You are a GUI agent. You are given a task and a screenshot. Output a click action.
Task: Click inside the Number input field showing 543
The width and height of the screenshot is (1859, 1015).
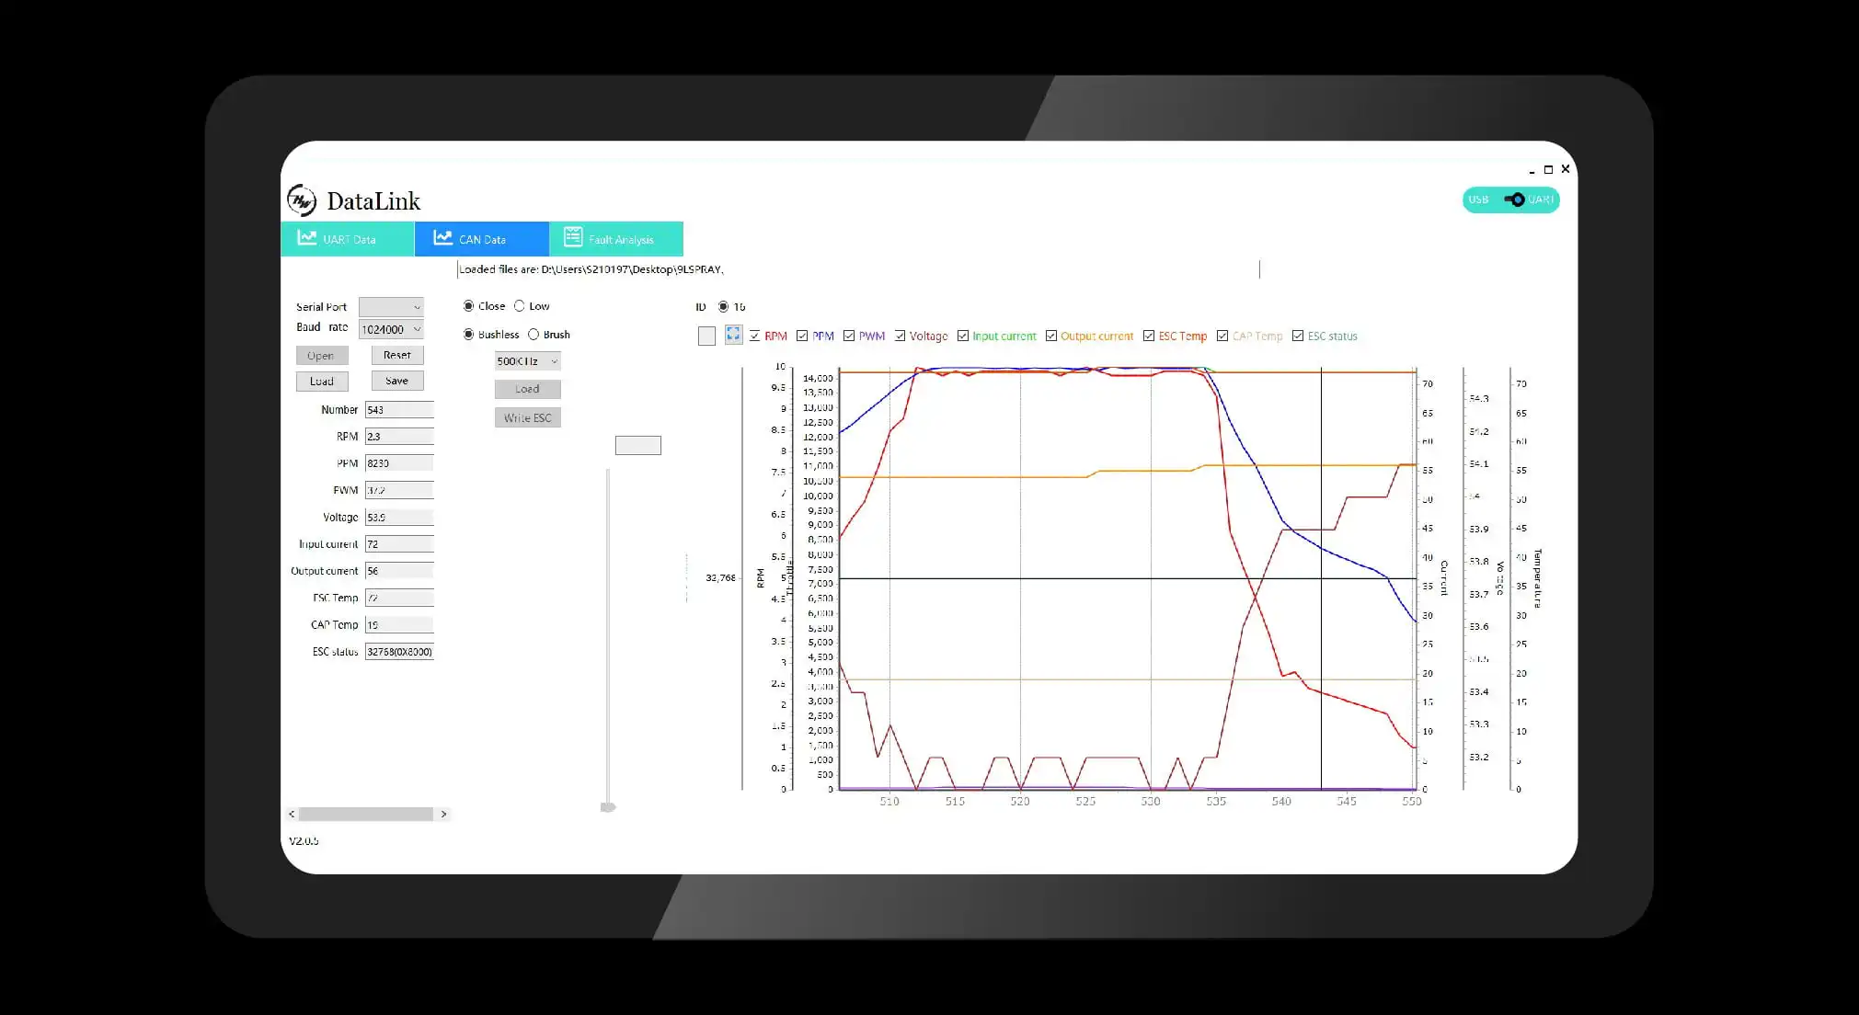click(399, 409)
